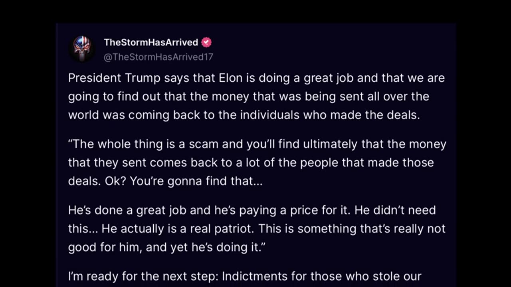The image size is (511, 287).
Task: Click the phrase "You're gonna find that..."
Action: click(196, 181)
